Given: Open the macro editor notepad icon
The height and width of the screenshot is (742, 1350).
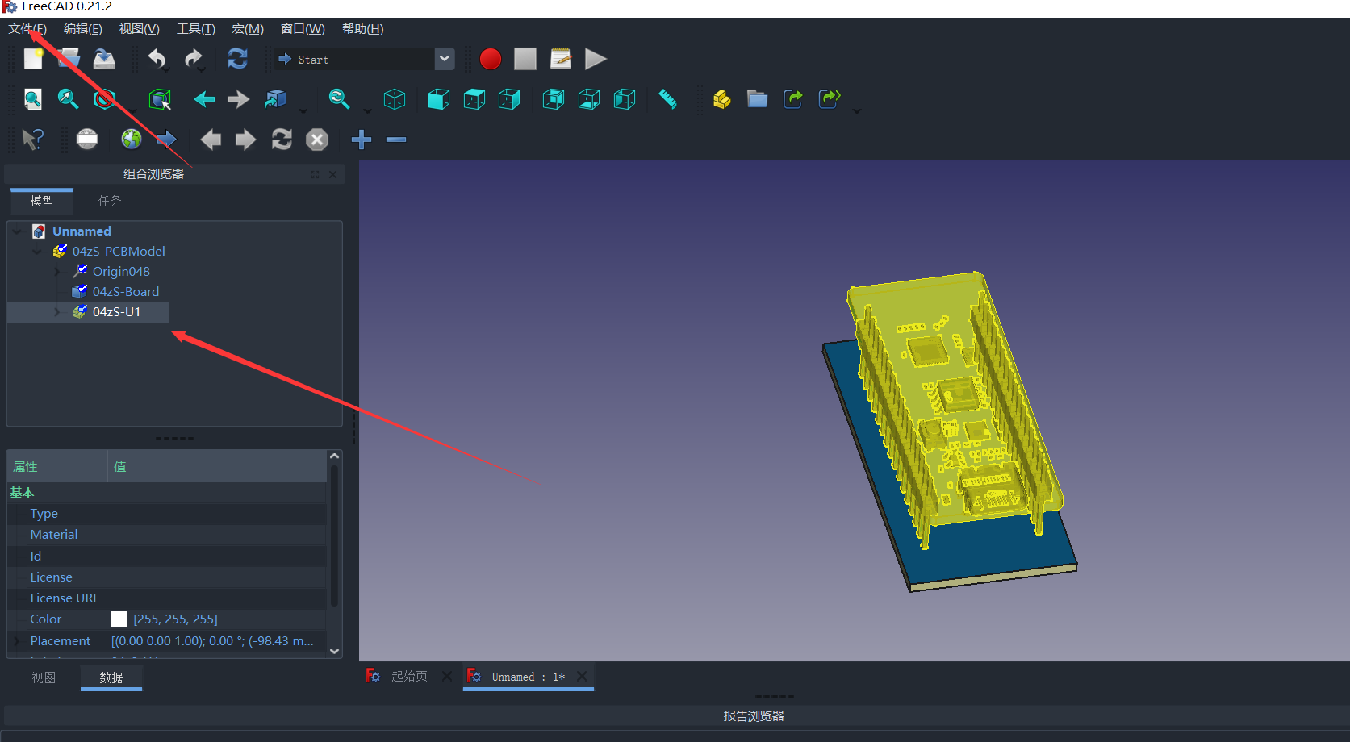Looking at the screenshot, I should click(560, 59).
